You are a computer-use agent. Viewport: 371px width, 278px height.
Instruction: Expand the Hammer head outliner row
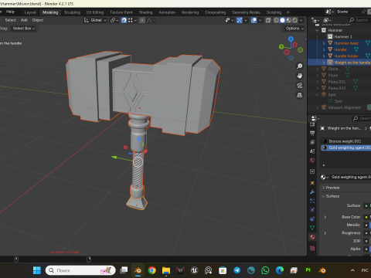[x=324, y=43]
